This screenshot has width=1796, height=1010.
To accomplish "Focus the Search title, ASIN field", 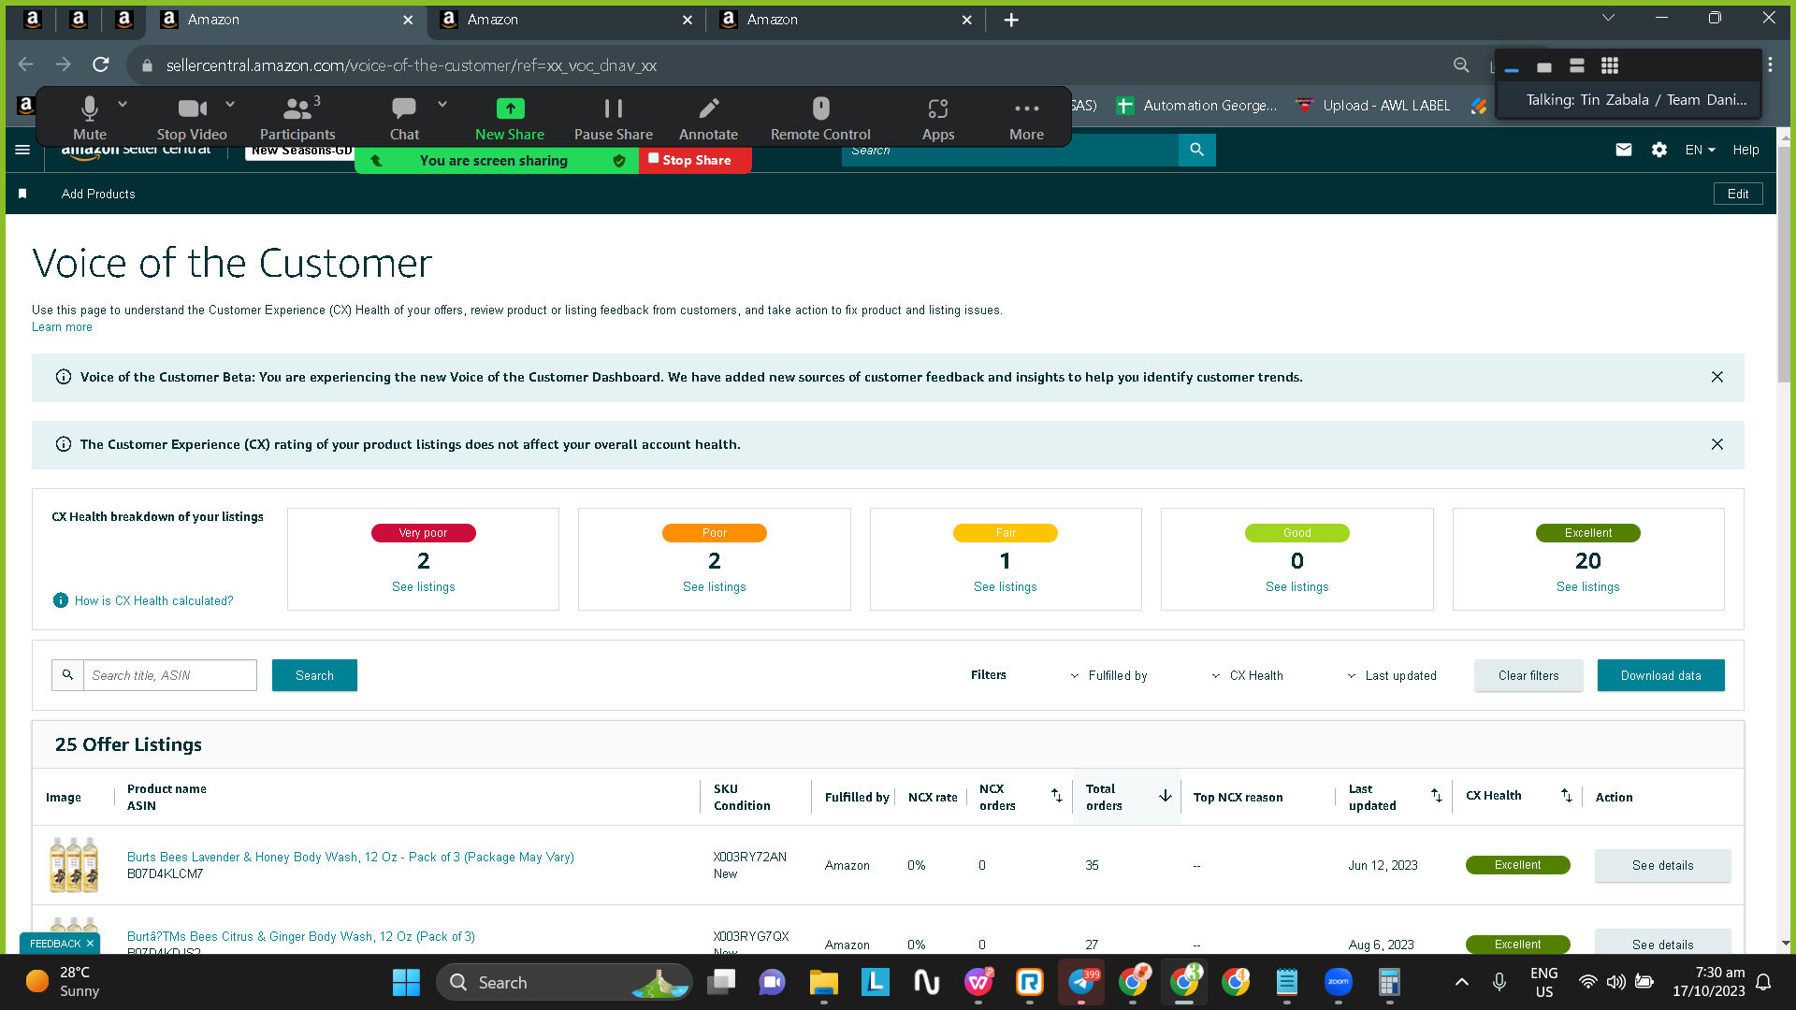I will pyautogui.click(x=170, y=675).
